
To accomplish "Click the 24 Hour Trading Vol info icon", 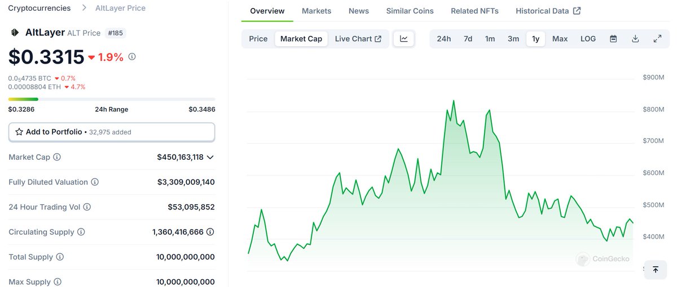I will pyautogui.click(x=87, y=207).
